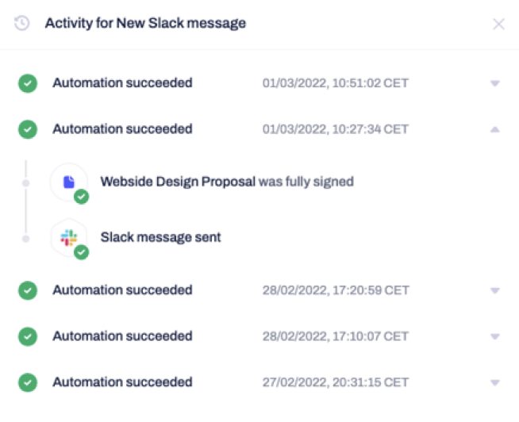
Task: Click the activity history clock icon
Action: tap(22, 23)
